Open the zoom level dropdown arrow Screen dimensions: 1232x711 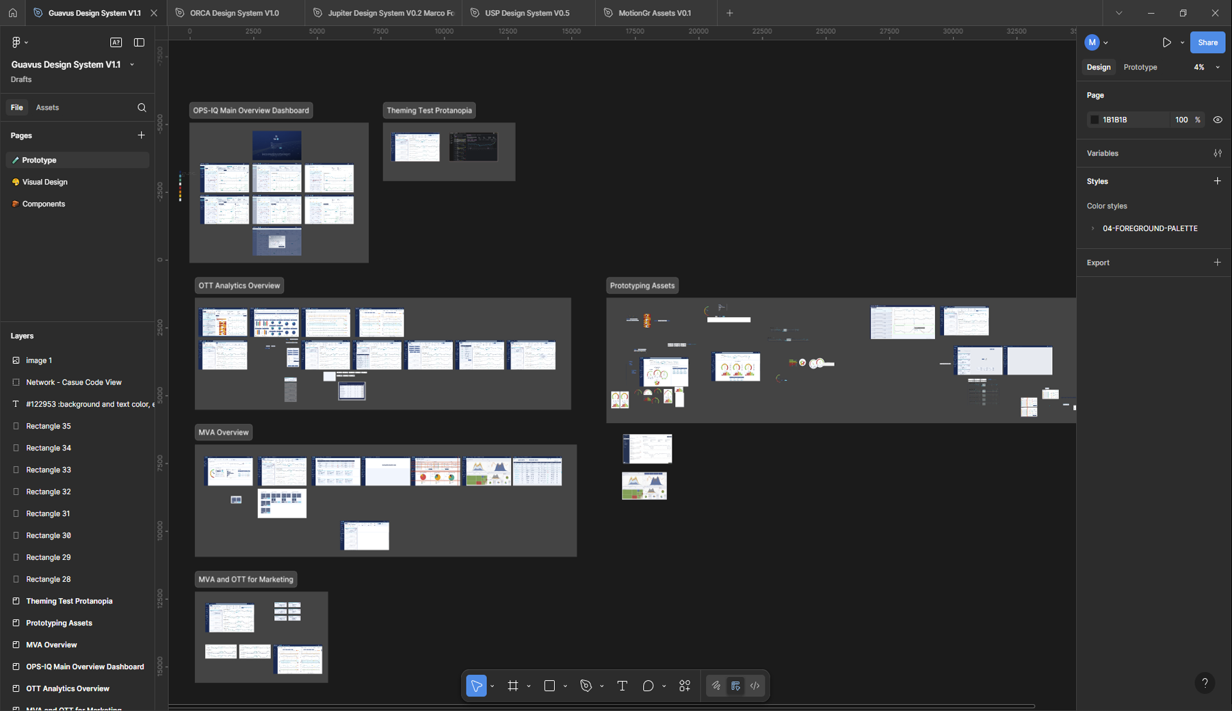tap(1217, 67)
